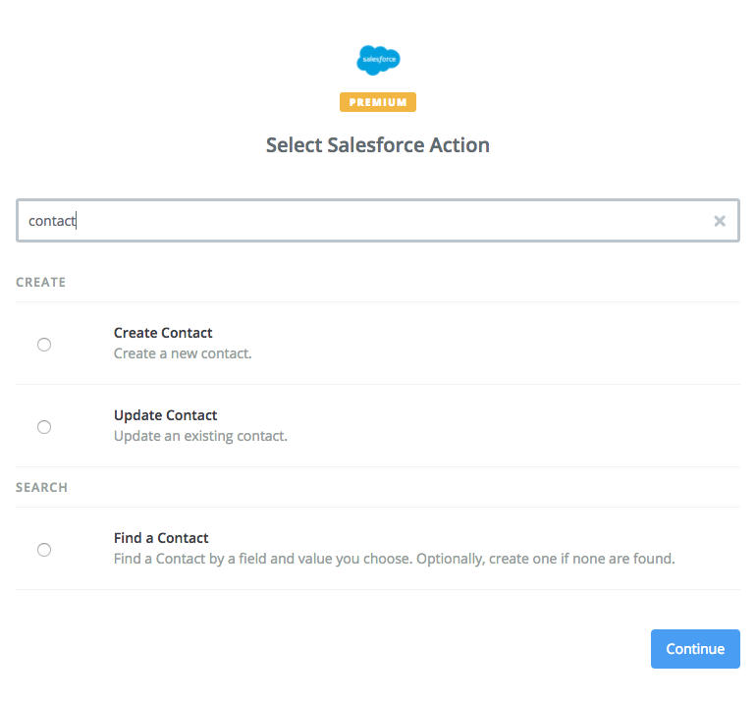Click the 'Update Contact' title text
Viewport: 756px width, 702px height.
(x=165, y=415)
